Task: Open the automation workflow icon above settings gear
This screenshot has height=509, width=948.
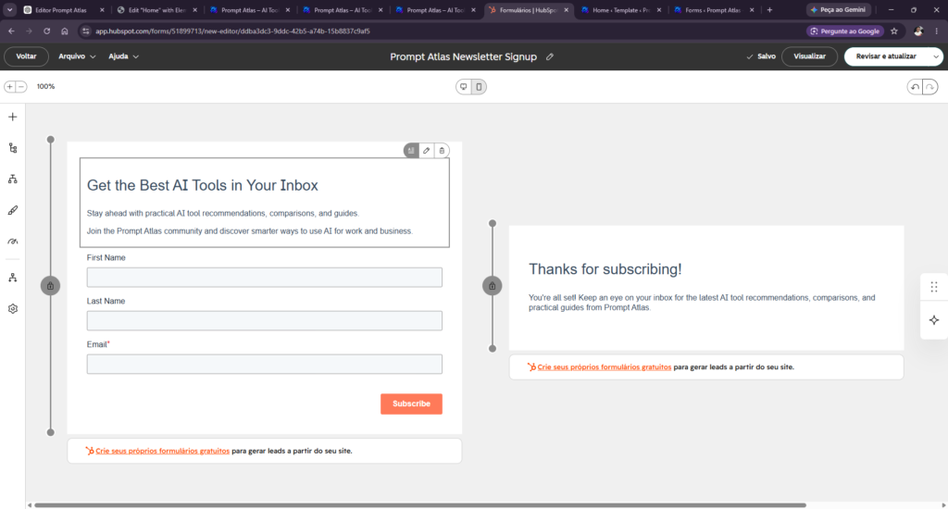Action: (x=13, y=278)
